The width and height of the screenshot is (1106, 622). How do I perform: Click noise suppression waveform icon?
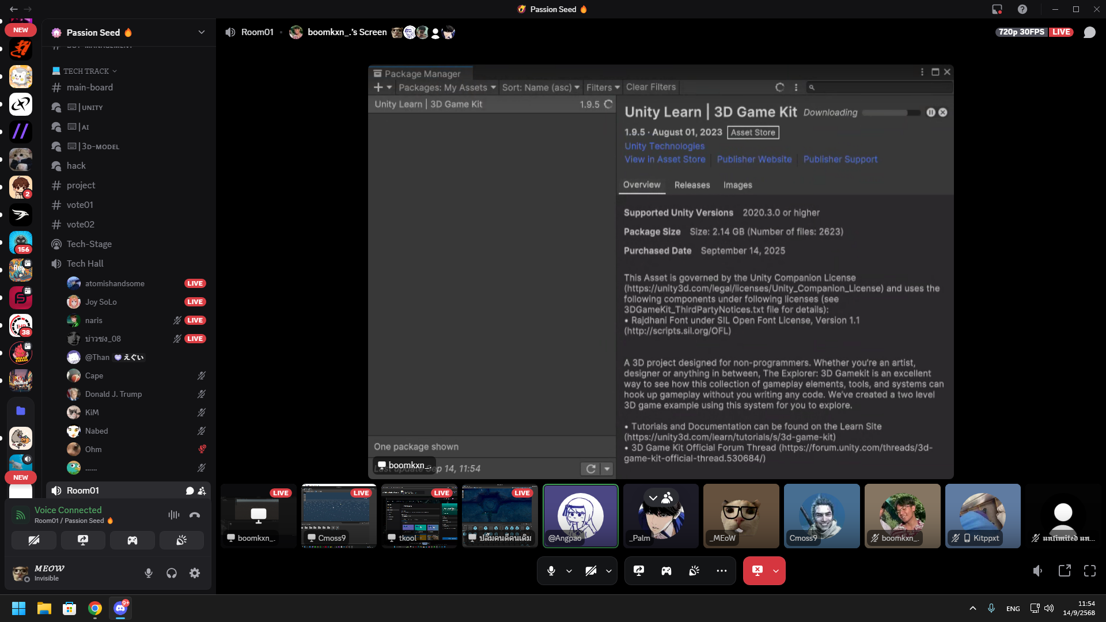173,515
